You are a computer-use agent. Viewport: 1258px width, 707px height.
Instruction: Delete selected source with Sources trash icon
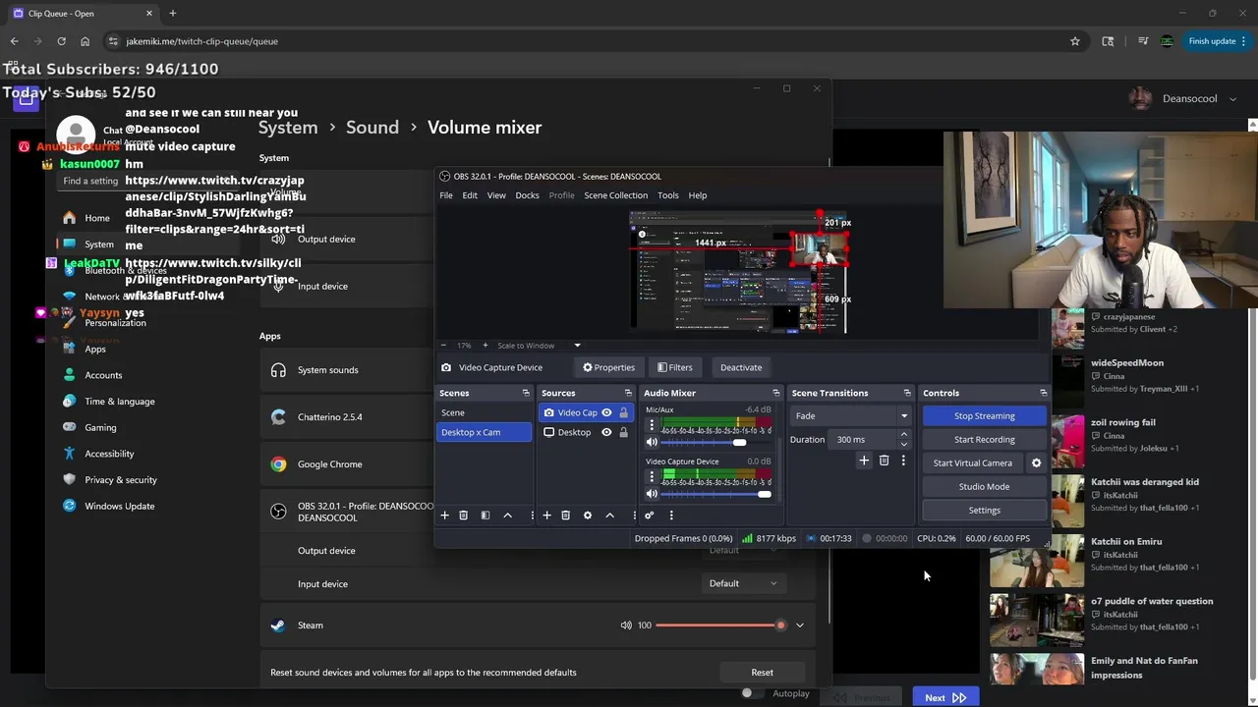pyautogui.click(x=566, y=516)
